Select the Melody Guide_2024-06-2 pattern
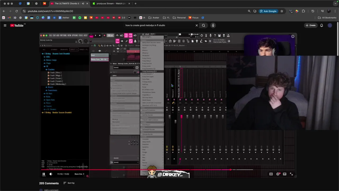The width and height of the screenshot is (339, 191). 100,59
